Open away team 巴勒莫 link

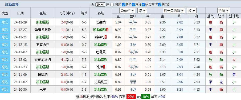click(x=101, y=52)
